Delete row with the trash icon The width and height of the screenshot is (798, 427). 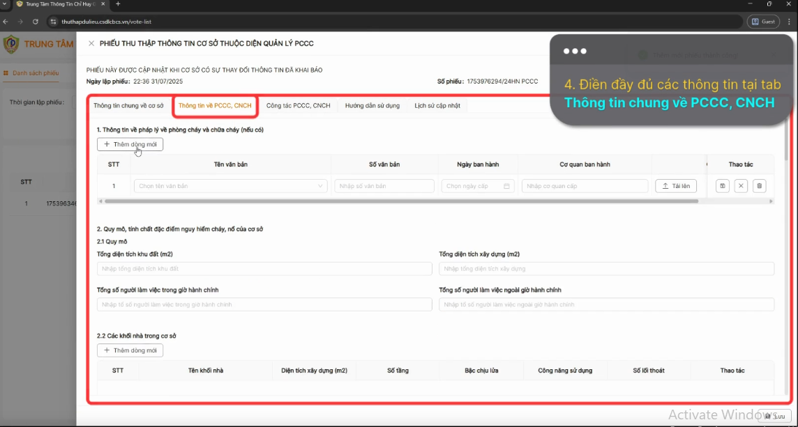(760, 186)
